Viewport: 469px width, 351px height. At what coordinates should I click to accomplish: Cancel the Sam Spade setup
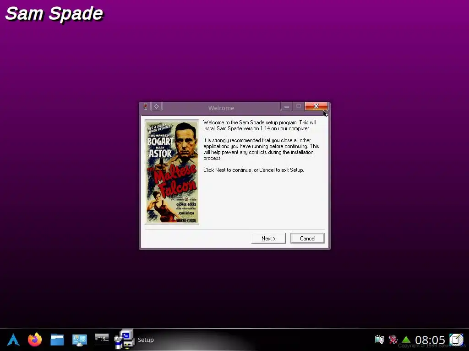click(x=307, y=239)
